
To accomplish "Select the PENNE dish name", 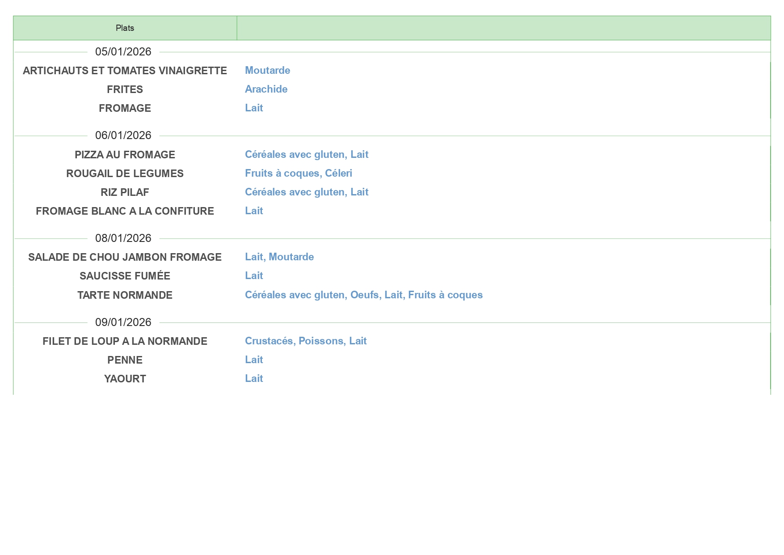I will click(x=125, y=360).
